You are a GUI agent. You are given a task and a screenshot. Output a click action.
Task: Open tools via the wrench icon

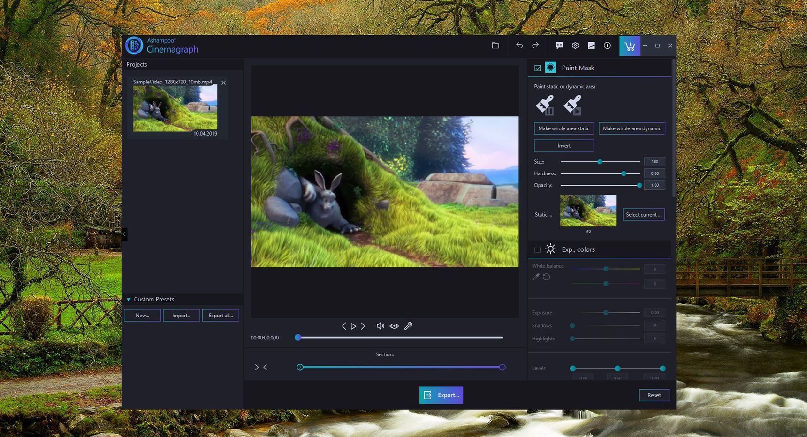tap(408, 326)
